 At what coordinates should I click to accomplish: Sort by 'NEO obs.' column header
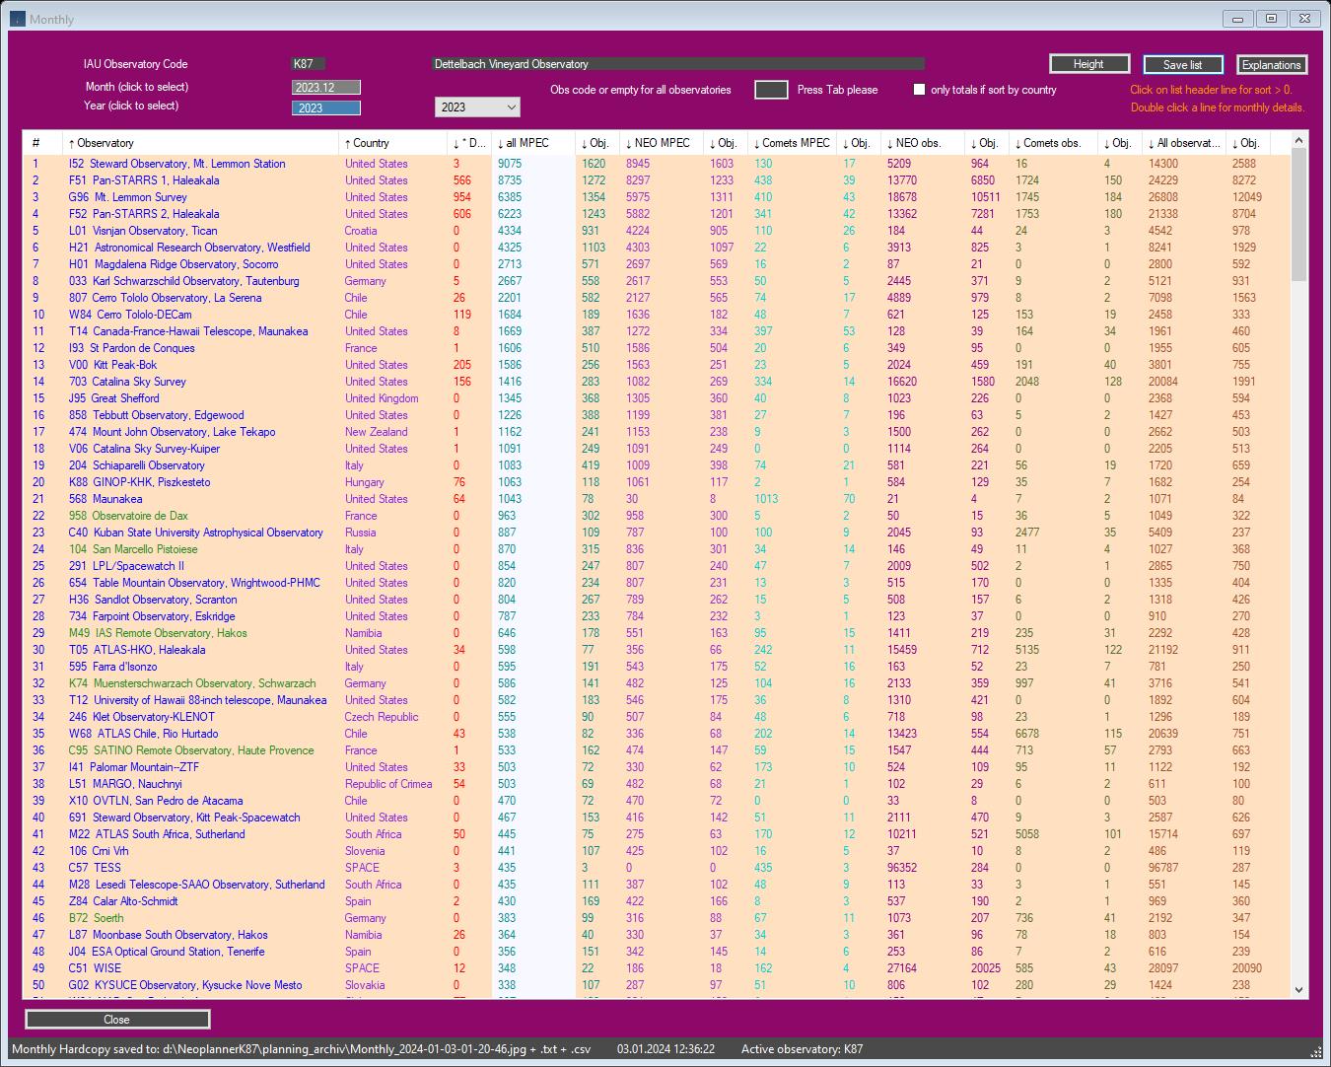pyautogui.click(x=921, y=143)
